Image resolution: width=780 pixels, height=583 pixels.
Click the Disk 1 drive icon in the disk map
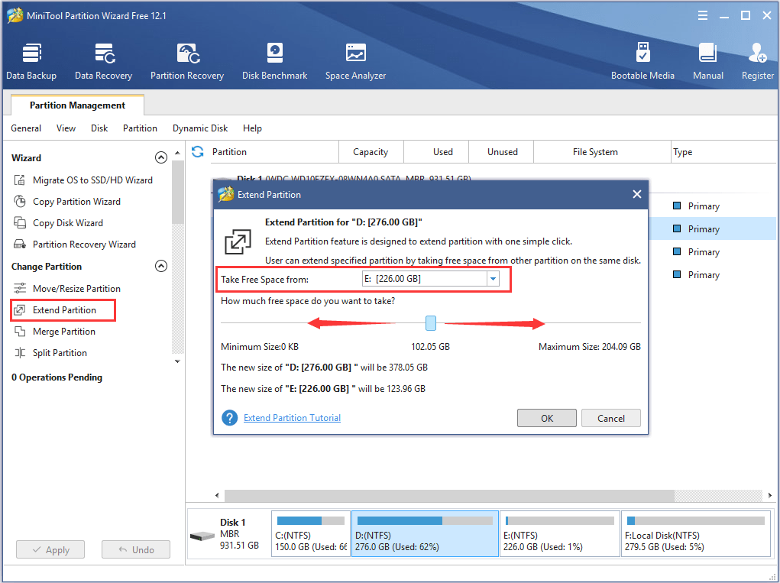(202, 536)
